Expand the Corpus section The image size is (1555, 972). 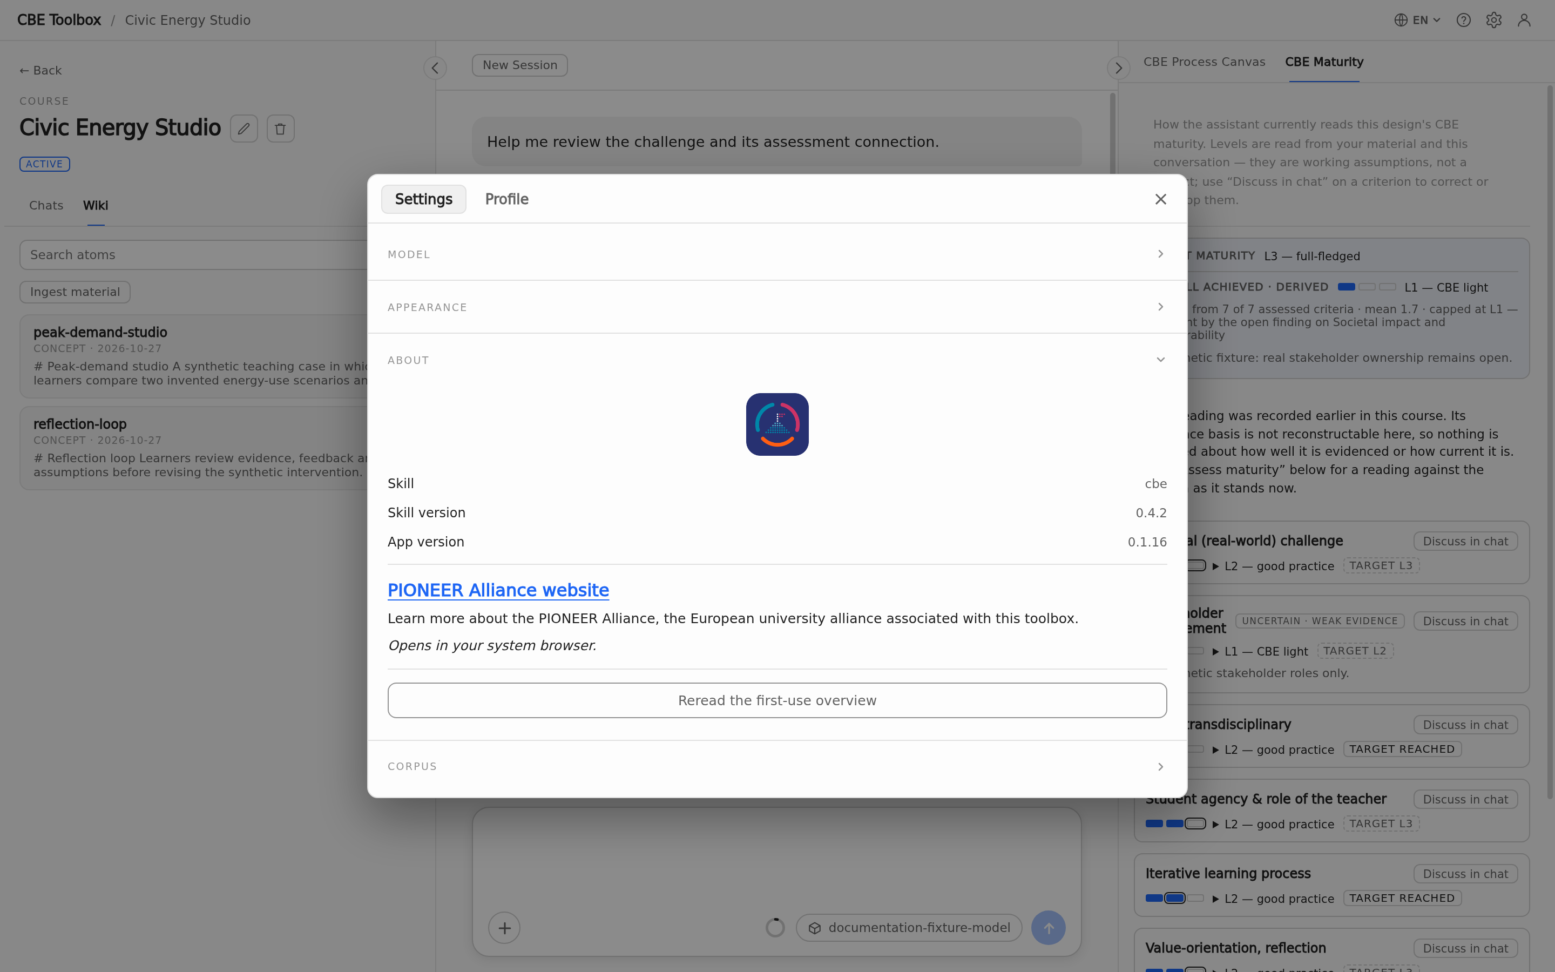pos(777,766)
